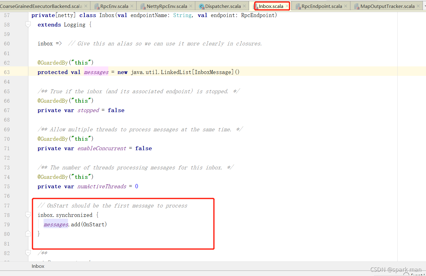This screenshot has height=276, width=426.
Task: Collapse the doc comment fold at line 82
Action: pyautogui.click(x=28, y=253)
